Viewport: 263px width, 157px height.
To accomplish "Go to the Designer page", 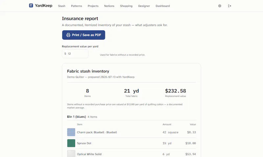I will pos(144,6).
